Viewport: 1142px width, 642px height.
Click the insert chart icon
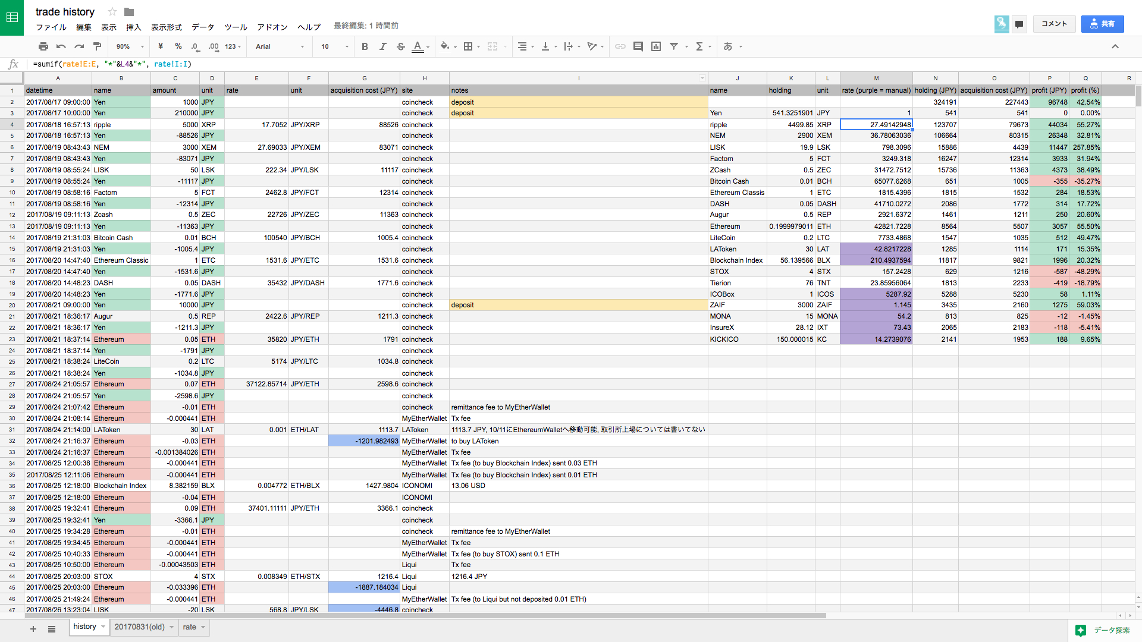pyautogui.click(x=656, y=46)
